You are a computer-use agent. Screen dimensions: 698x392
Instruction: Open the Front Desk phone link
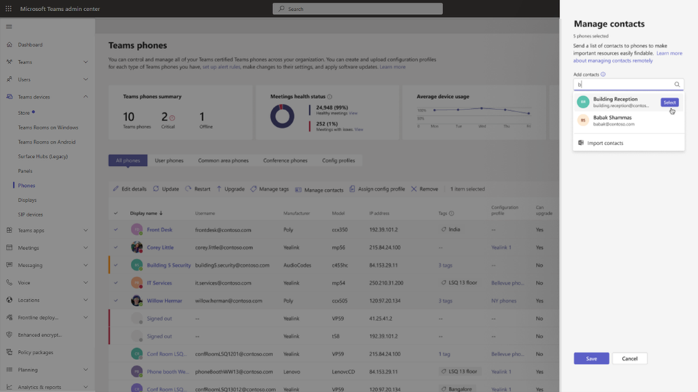[x=159, y=229]
